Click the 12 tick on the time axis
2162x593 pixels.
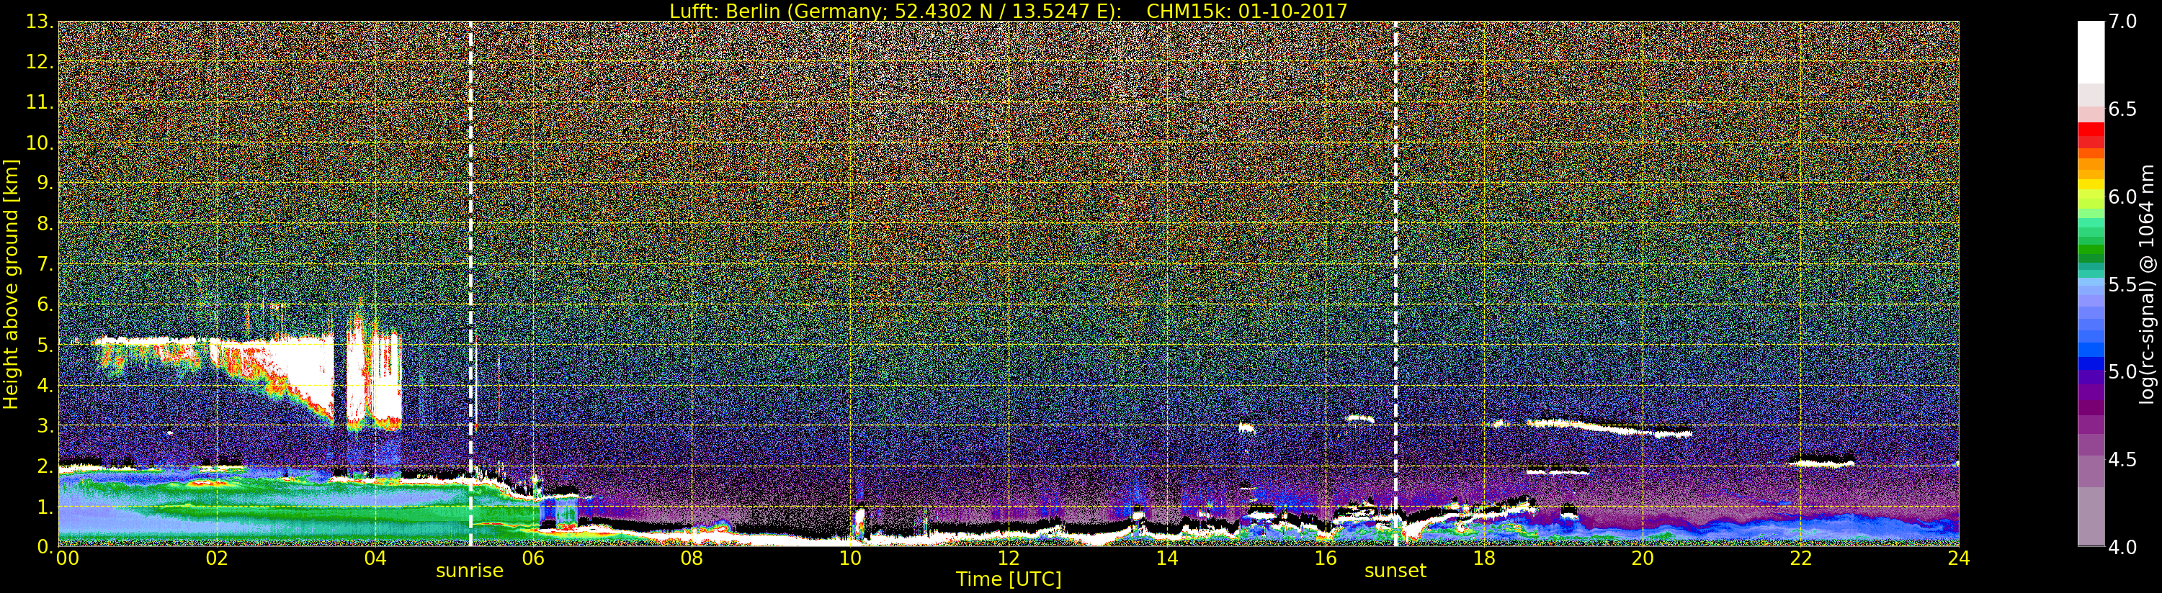click(1009, 558)
